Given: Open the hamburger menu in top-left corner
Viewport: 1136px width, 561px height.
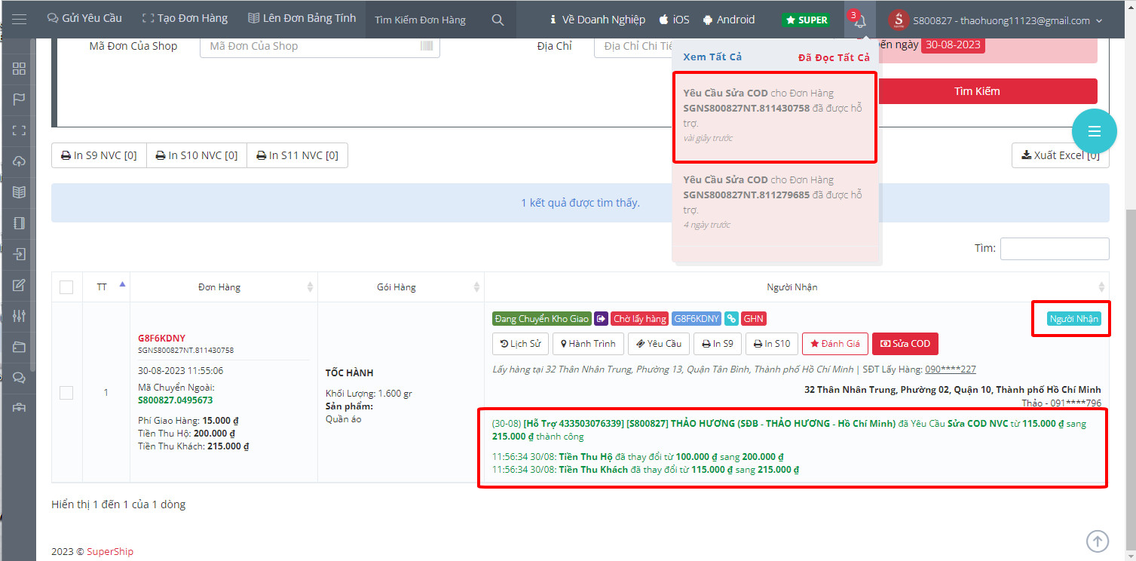Looking at the screenshot, I should click(x=19, y=20).
